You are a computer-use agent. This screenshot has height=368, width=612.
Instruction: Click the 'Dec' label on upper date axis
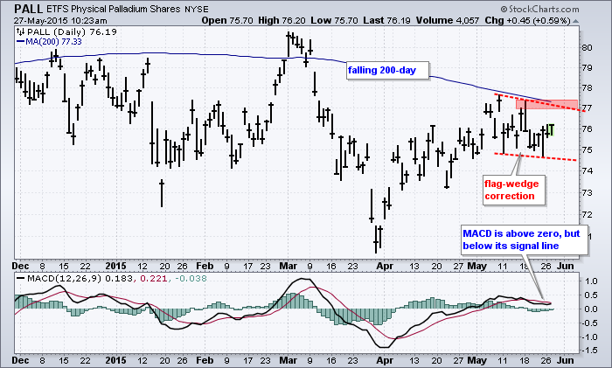(x=20, y=266)
